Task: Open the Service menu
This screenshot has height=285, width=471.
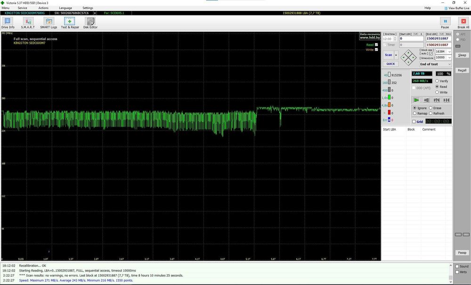Action: tap(23, 8)
